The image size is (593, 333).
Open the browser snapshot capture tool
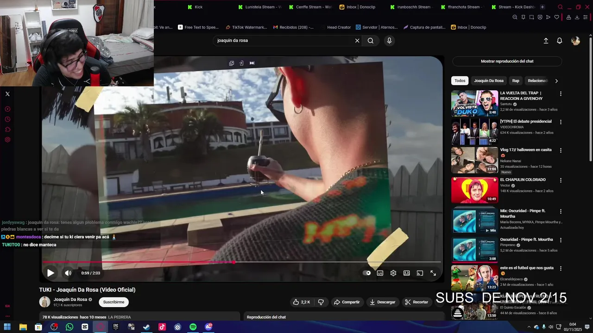tap(531, 17)
